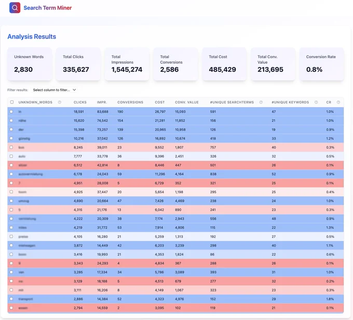Click impressions value 42,814

(x=102, y=165)
